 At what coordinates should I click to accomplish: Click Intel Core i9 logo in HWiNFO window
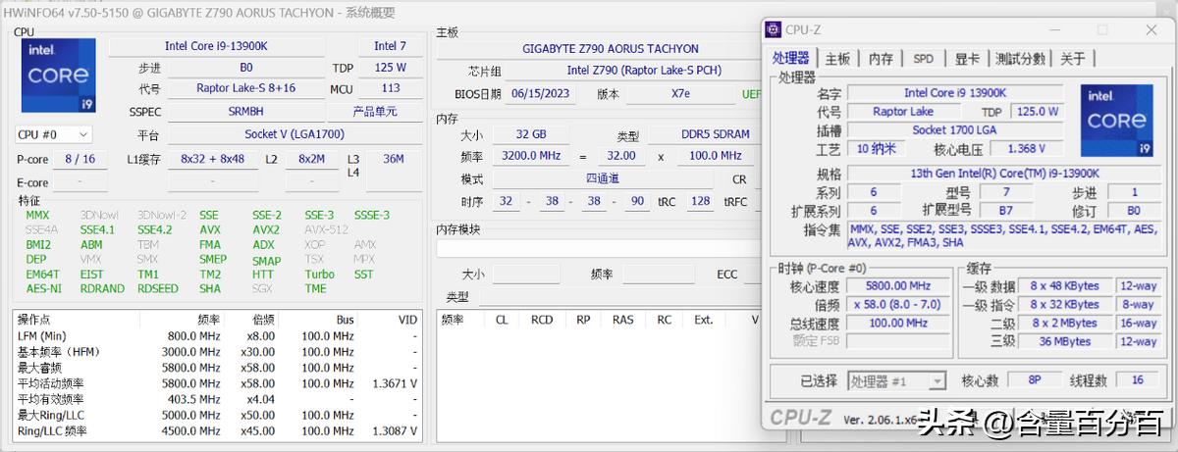pos(58,76)
